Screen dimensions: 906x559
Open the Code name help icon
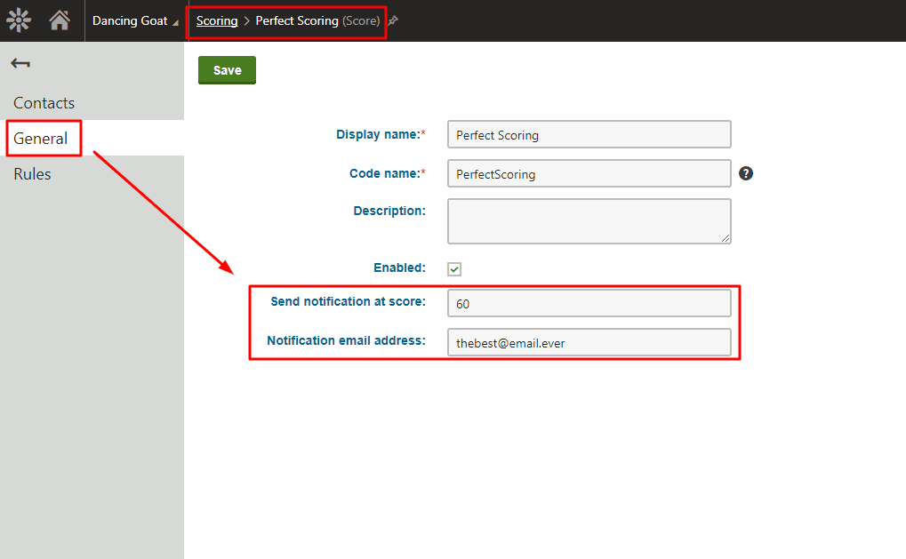click(x=746, y=173)
